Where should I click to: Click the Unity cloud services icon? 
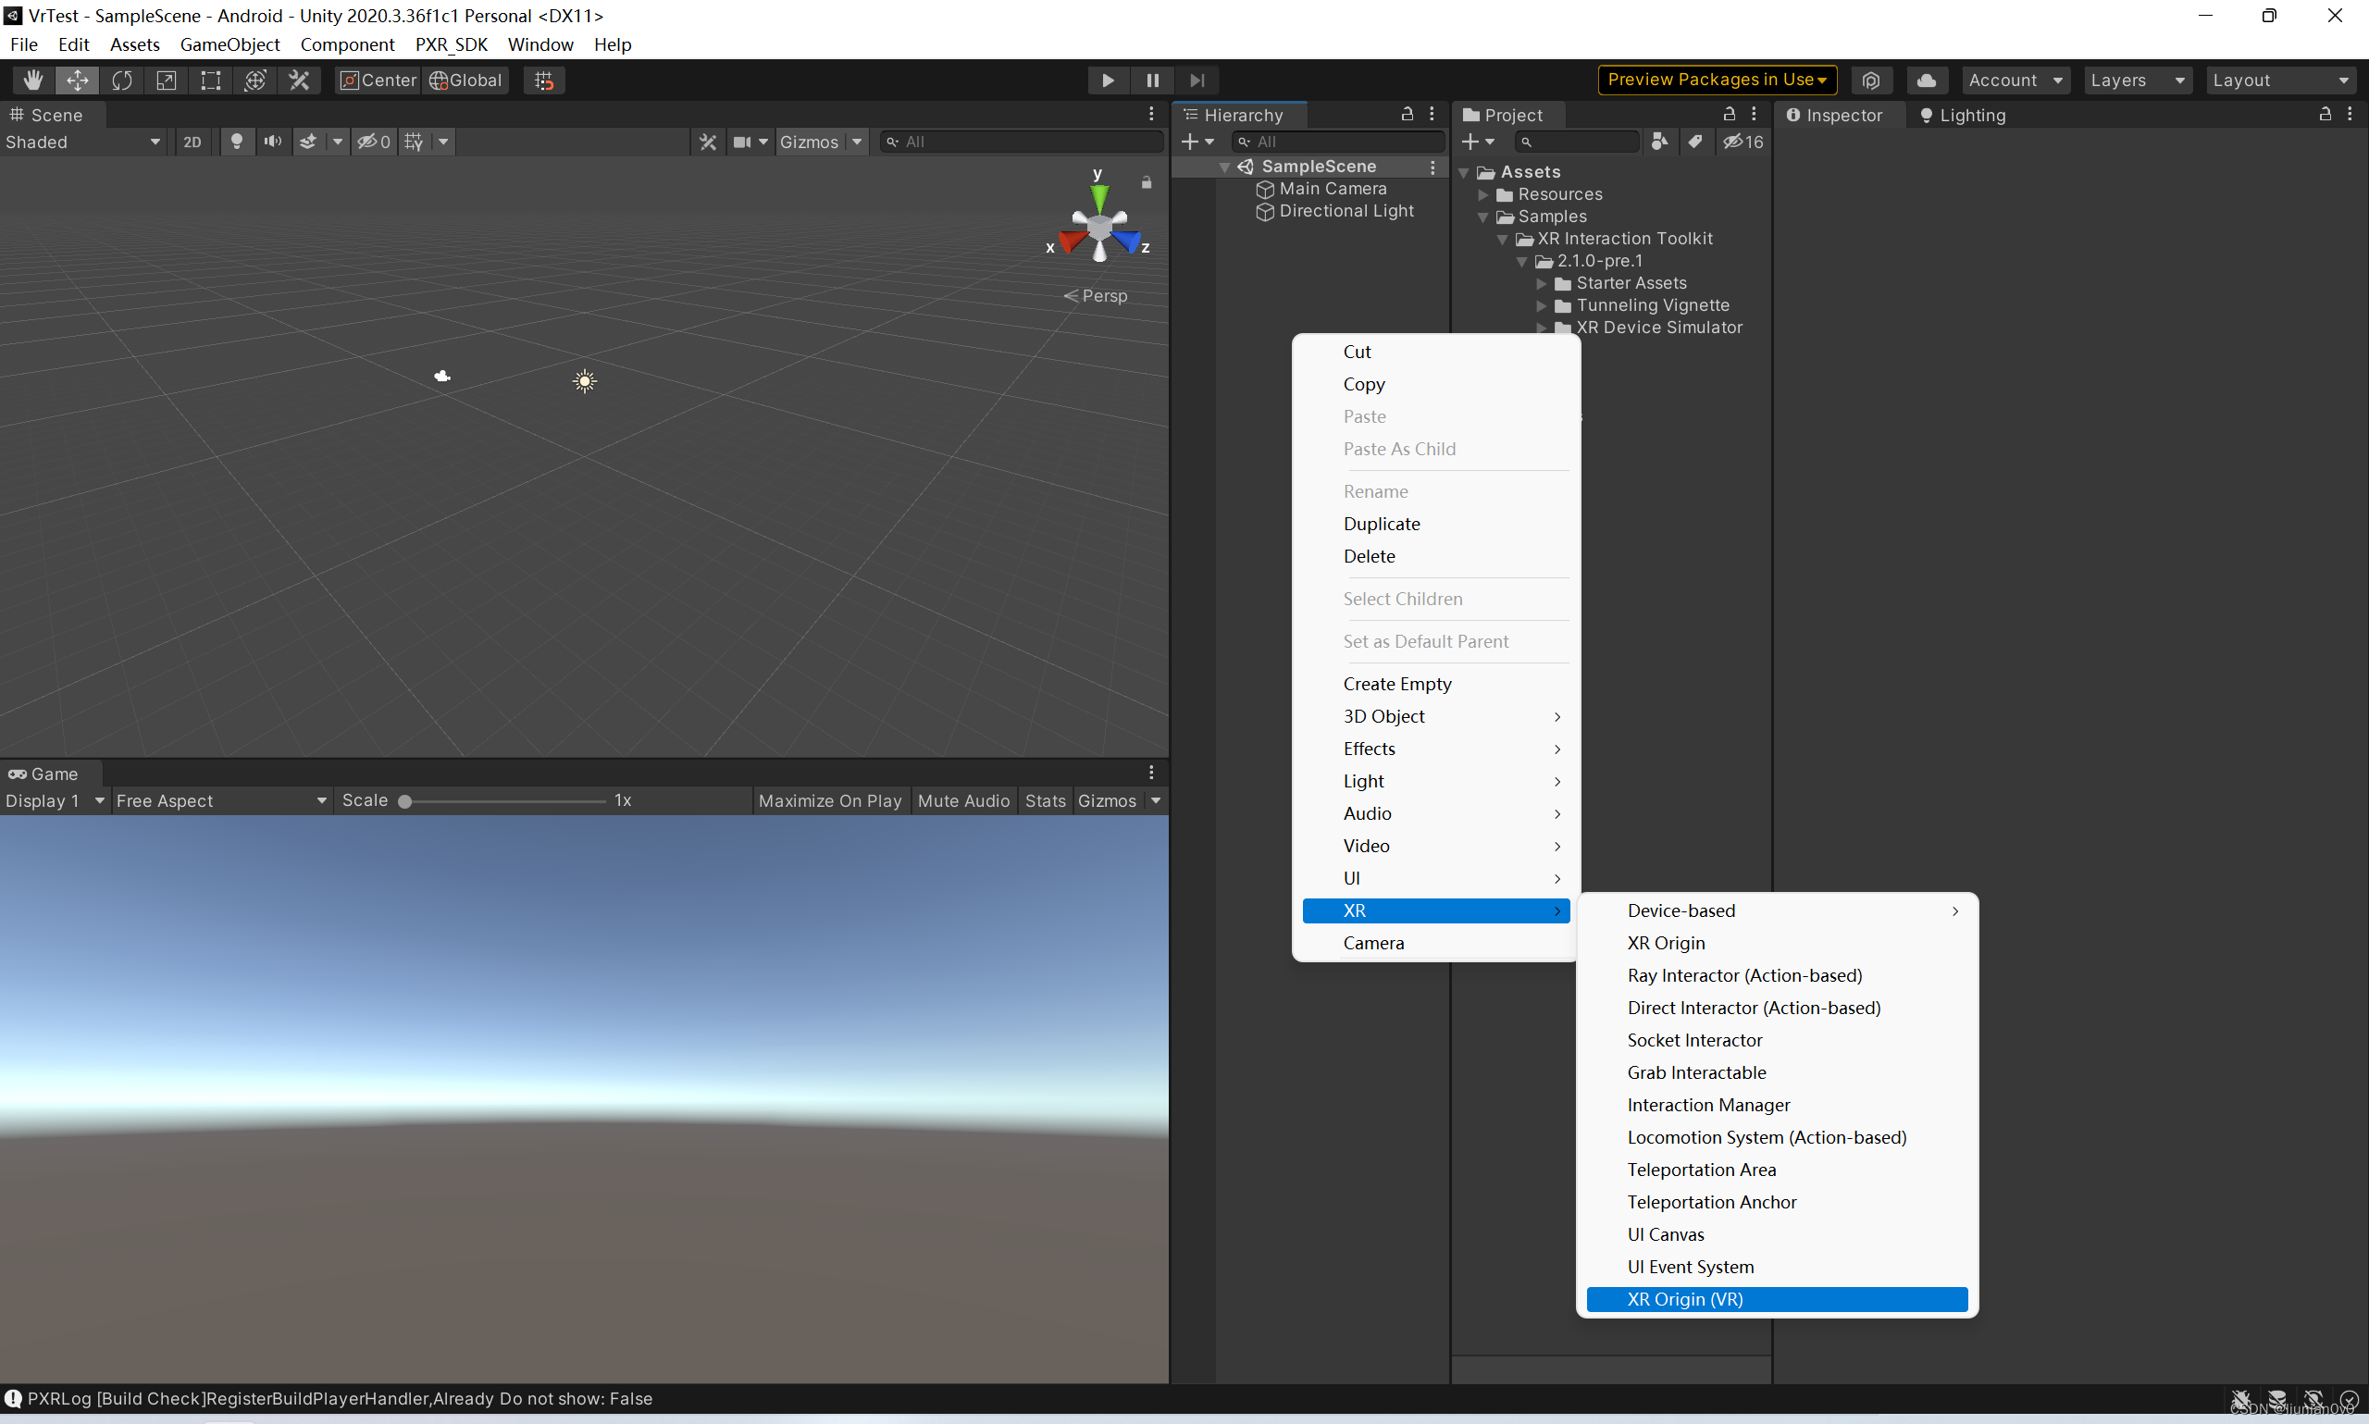[1928, 80]
